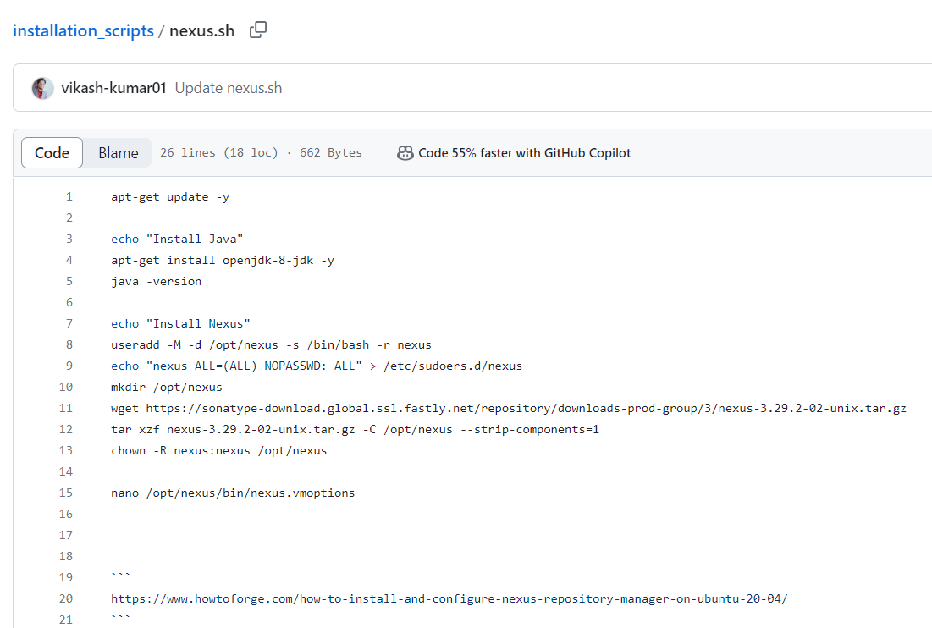This screenshot has width=932, height=628.
Task: Open the 'Update nexus.sh' commit message
Action: pos(229,88)
